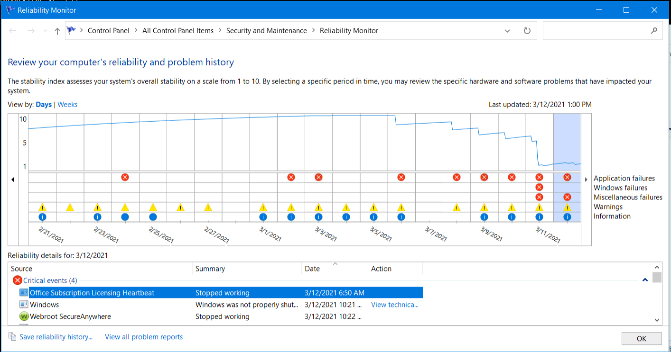
Task: Click the details list scrollbar down arrow
Action: (657, 320)
